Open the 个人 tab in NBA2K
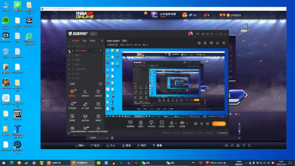295x166 pixels. click(111, 145)
